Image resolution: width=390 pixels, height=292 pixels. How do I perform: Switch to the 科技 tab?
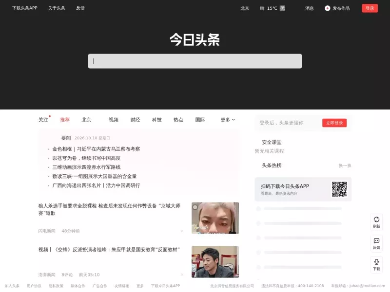pos(157,120)
